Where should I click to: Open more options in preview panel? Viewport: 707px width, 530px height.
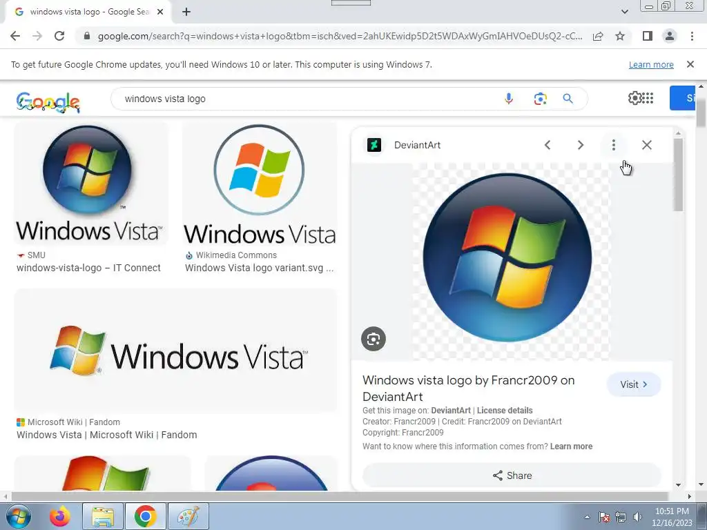613,145
